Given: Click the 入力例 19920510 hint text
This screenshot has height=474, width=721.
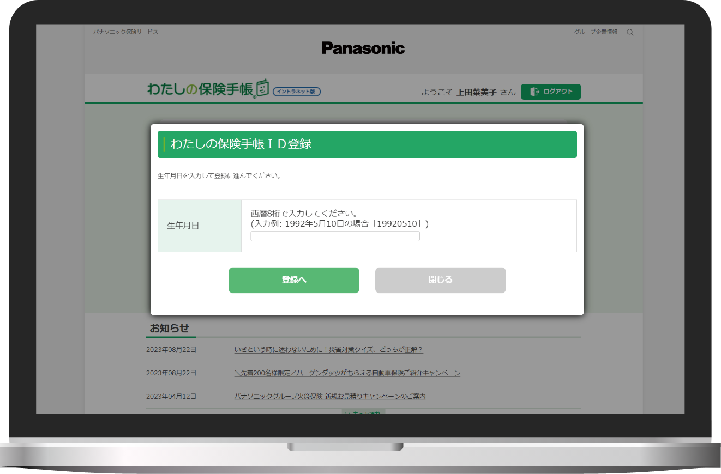Looking at the screenshot, I should click(339, 224).
